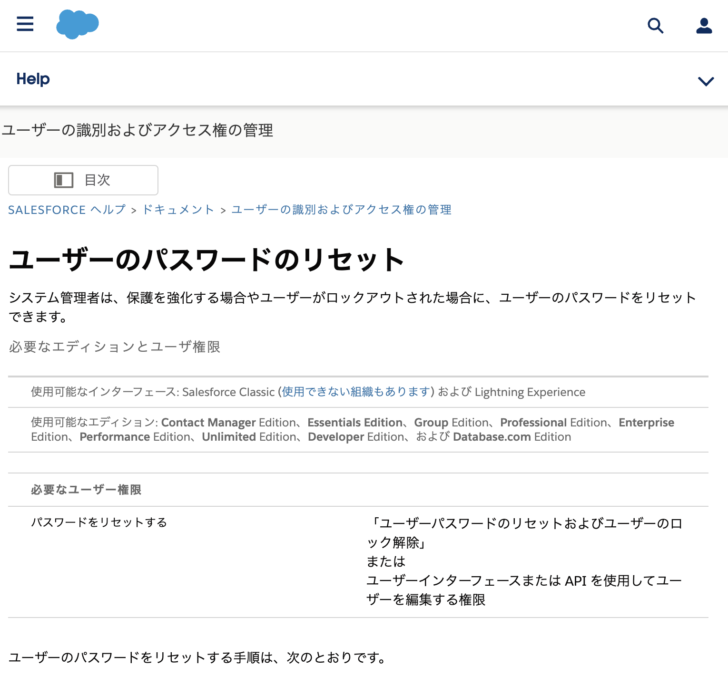Viewport: 728px width, 676px height.
Task: Click the Salesforce cloud logo
Action: [77, 24]
